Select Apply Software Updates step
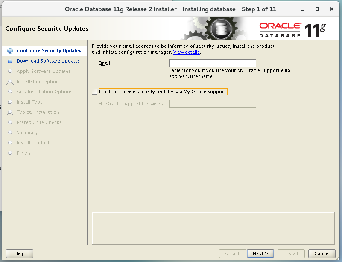The width and height of the screenshot is (342, 262). 44,72
